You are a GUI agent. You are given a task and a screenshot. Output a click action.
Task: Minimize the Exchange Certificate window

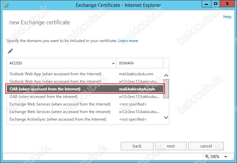click(x=206, y=4)
